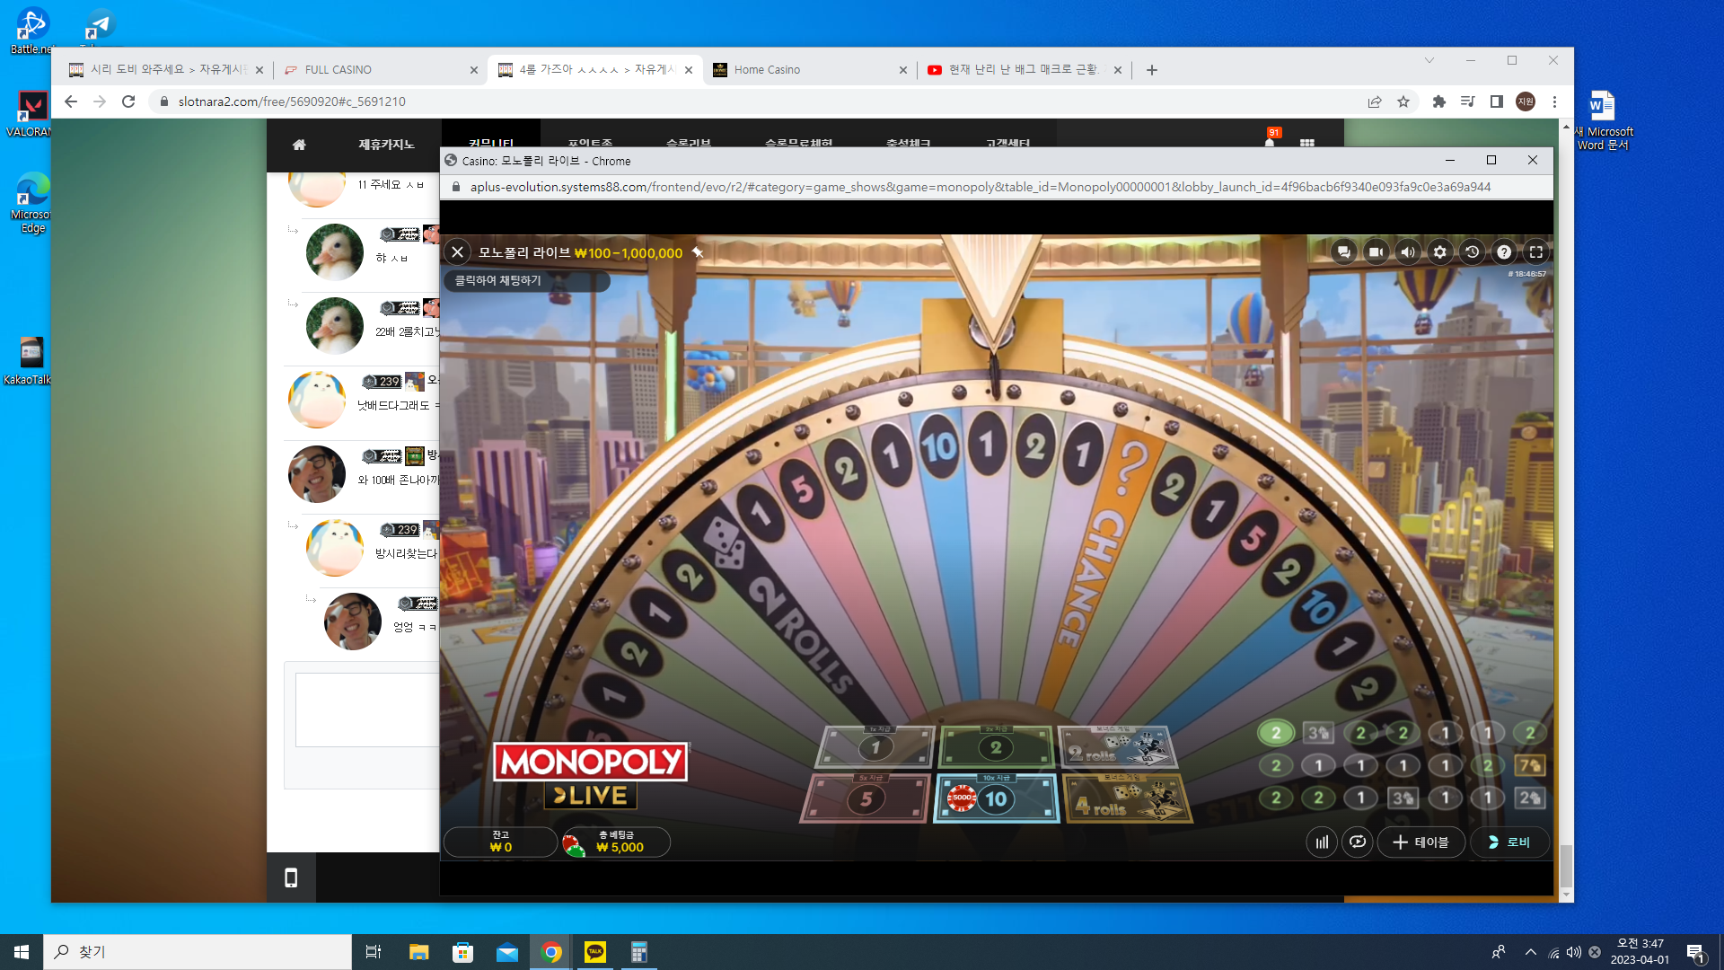This screenshot has height=970, width=1724.
Task: Open the help question mark
Action: 1504,252
